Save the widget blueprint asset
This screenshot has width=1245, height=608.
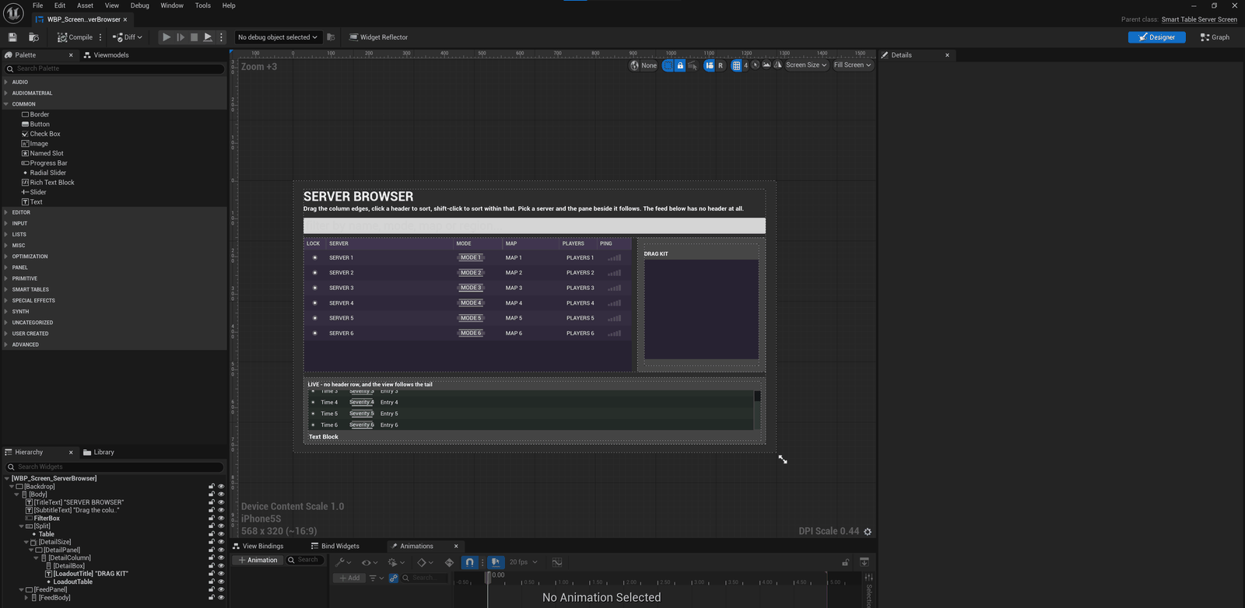(12, 37)
